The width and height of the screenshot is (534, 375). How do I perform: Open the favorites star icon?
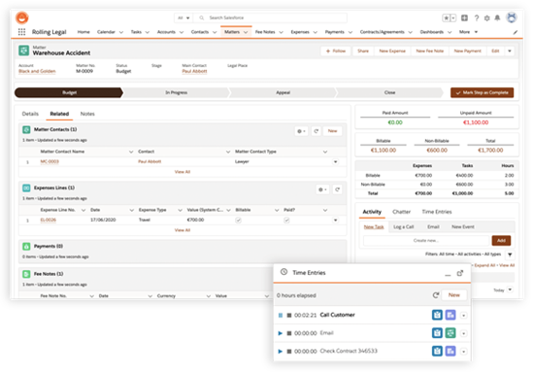click(x=447, y=18)
